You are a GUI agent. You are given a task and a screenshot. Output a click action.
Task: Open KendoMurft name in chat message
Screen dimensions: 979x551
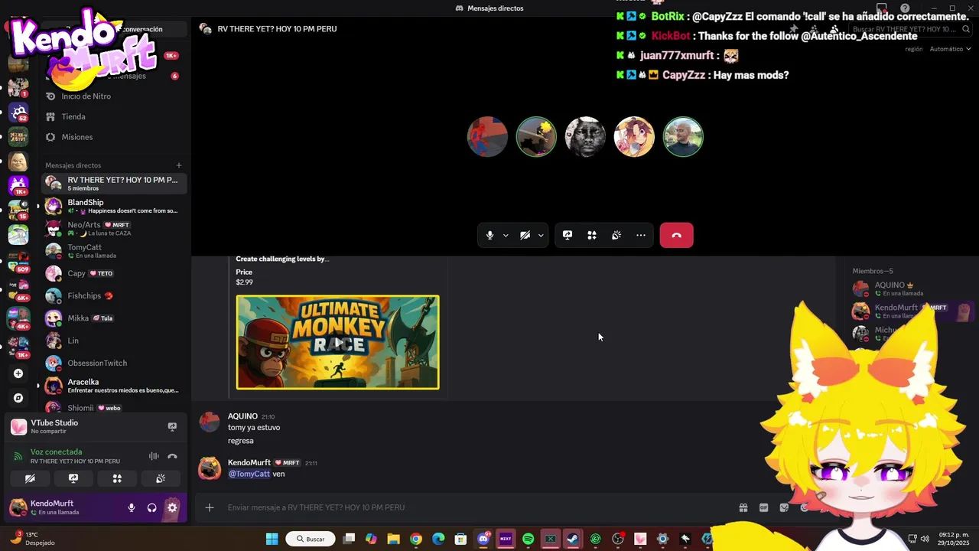(249, 462)
